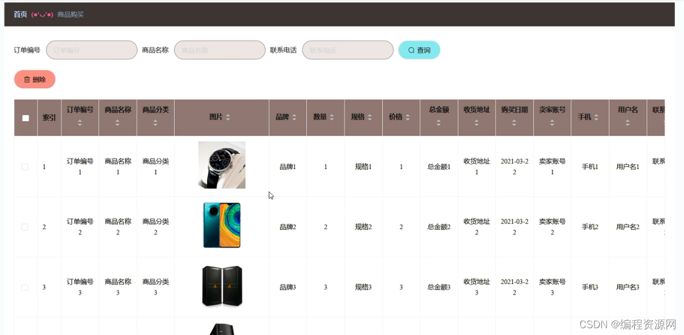
Task: Click the 品牌1 cell
Action: (288, 167)
